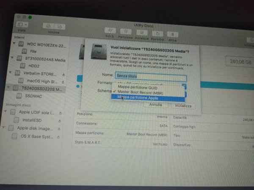
Task: Select ST31000524AS Media disk icon
Action: click(x=19, y=58)
